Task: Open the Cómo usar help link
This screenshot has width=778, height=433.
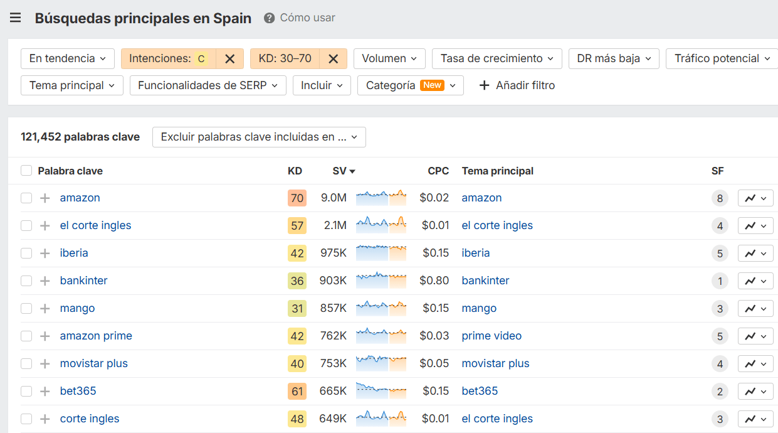Action: tap(307, 18)
